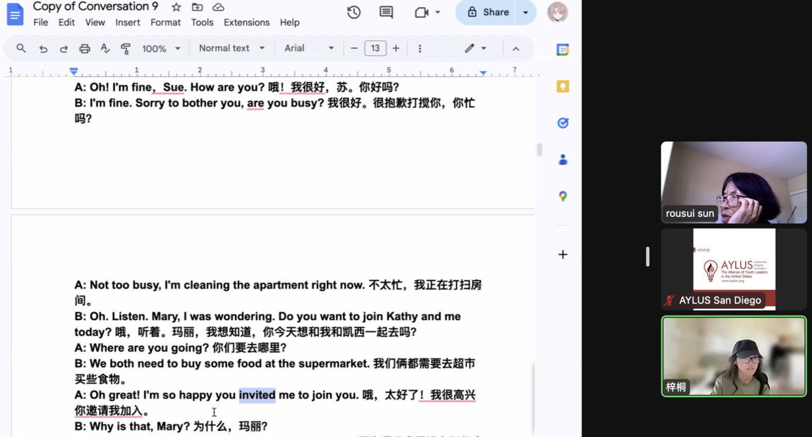The height and width of the screenshot is (437, 812).
Task: Open the more toolbar options menu
Action: tap(420, 49)
